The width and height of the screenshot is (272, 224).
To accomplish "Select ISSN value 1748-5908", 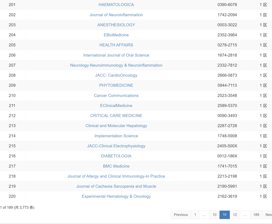I will coord(227,136).
